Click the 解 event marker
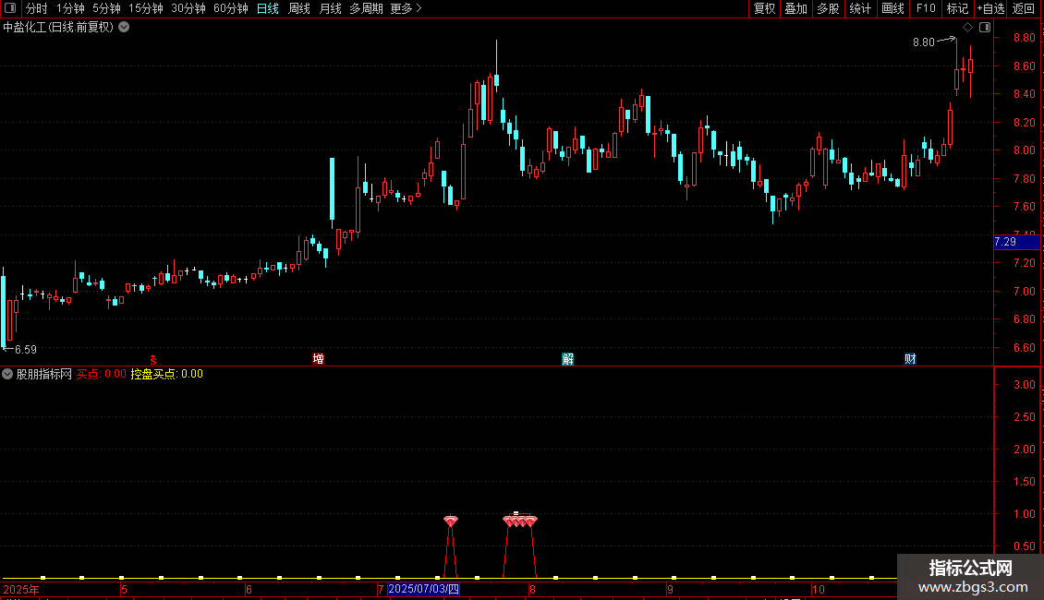 (567, 359)
